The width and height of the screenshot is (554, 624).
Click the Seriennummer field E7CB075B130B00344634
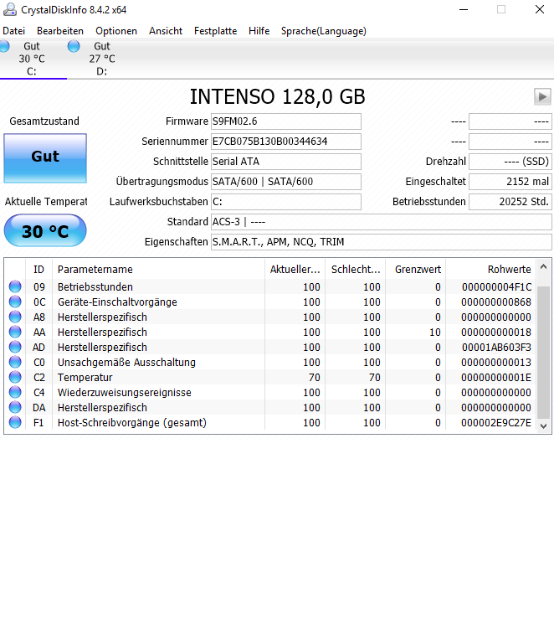tap(286, 142)
